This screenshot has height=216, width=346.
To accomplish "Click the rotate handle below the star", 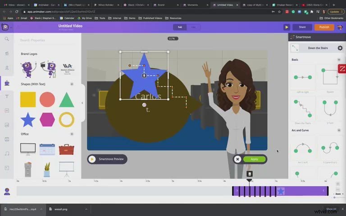I will click(x=144, y=105).
